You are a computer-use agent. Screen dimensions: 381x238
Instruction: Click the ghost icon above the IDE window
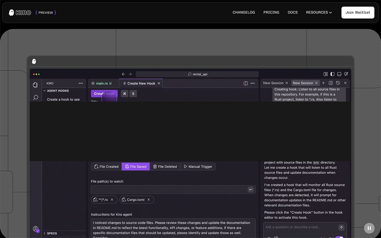tap(34, 61)
